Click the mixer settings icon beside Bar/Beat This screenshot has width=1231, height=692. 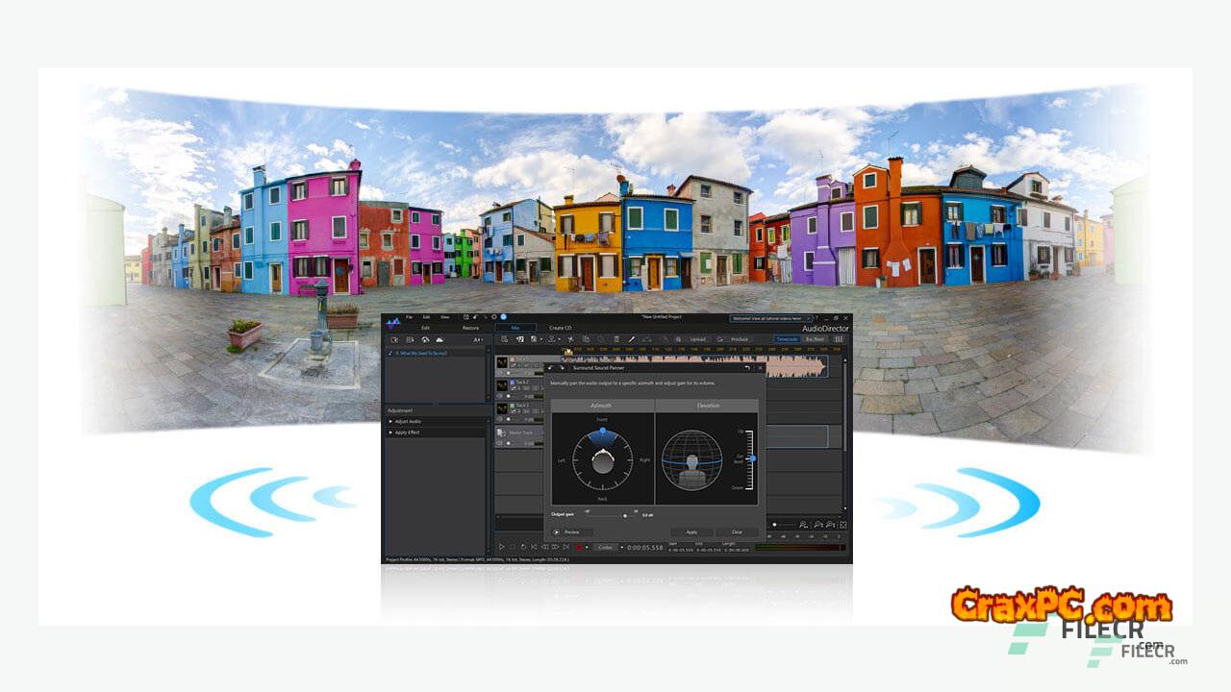[x=839, y=339]
